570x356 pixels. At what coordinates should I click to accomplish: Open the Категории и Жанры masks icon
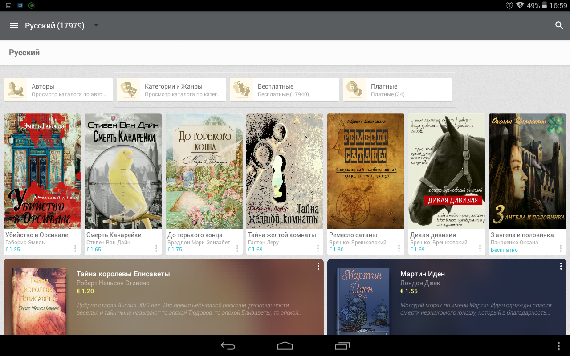pos(129,90)
